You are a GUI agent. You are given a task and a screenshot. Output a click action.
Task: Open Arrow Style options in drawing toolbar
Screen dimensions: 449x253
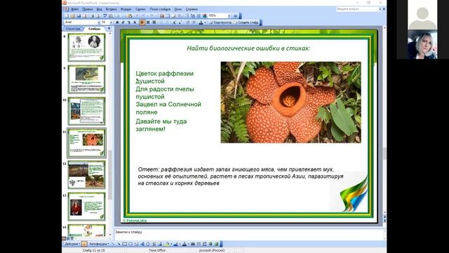point(204,244)
